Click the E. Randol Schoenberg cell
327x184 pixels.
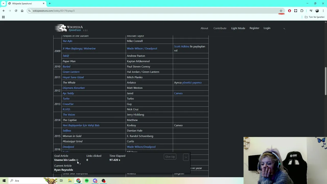click(149, 136)
